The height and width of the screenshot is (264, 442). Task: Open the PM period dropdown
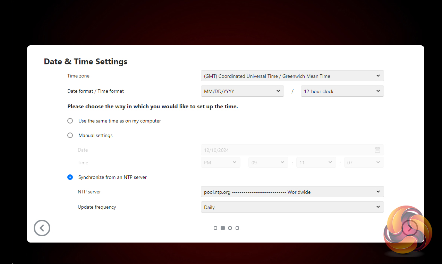click(x=220, y=162)
